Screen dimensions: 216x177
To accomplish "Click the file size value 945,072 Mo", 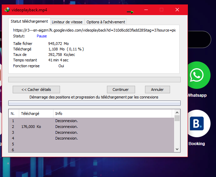I will (58, 44).
